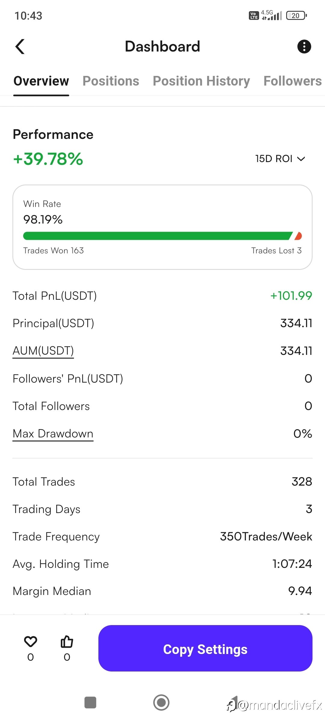Expand the 15D ROI period dropdown

(280, 159)
